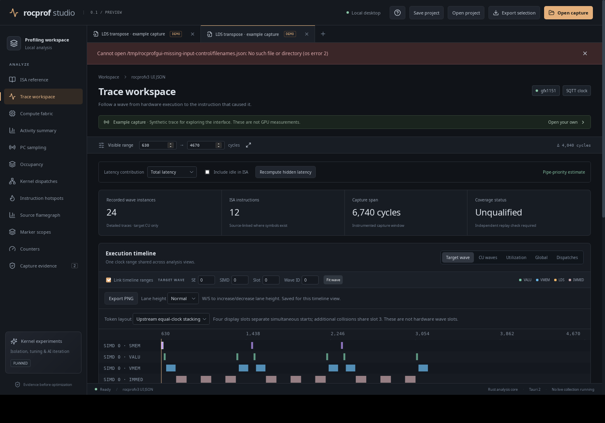
Task: Click the SQTT clock badge
Action: point(577,91)
